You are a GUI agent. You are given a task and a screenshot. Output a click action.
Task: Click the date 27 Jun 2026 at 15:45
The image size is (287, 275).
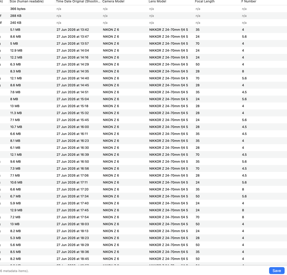click(x=73, y=120)
